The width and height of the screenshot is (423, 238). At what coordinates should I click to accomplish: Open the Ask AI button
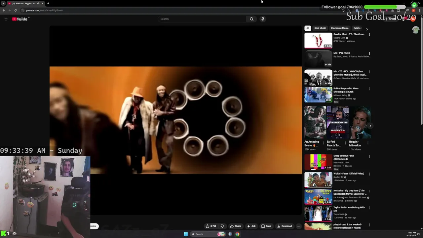click(251, 226)
